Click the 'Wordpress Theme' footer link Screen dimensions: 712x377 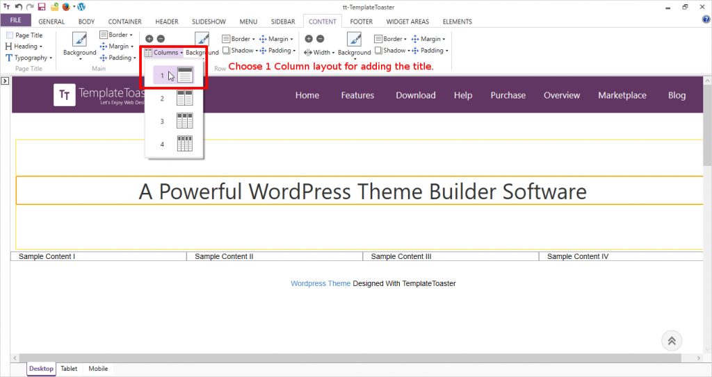point(321,283)
